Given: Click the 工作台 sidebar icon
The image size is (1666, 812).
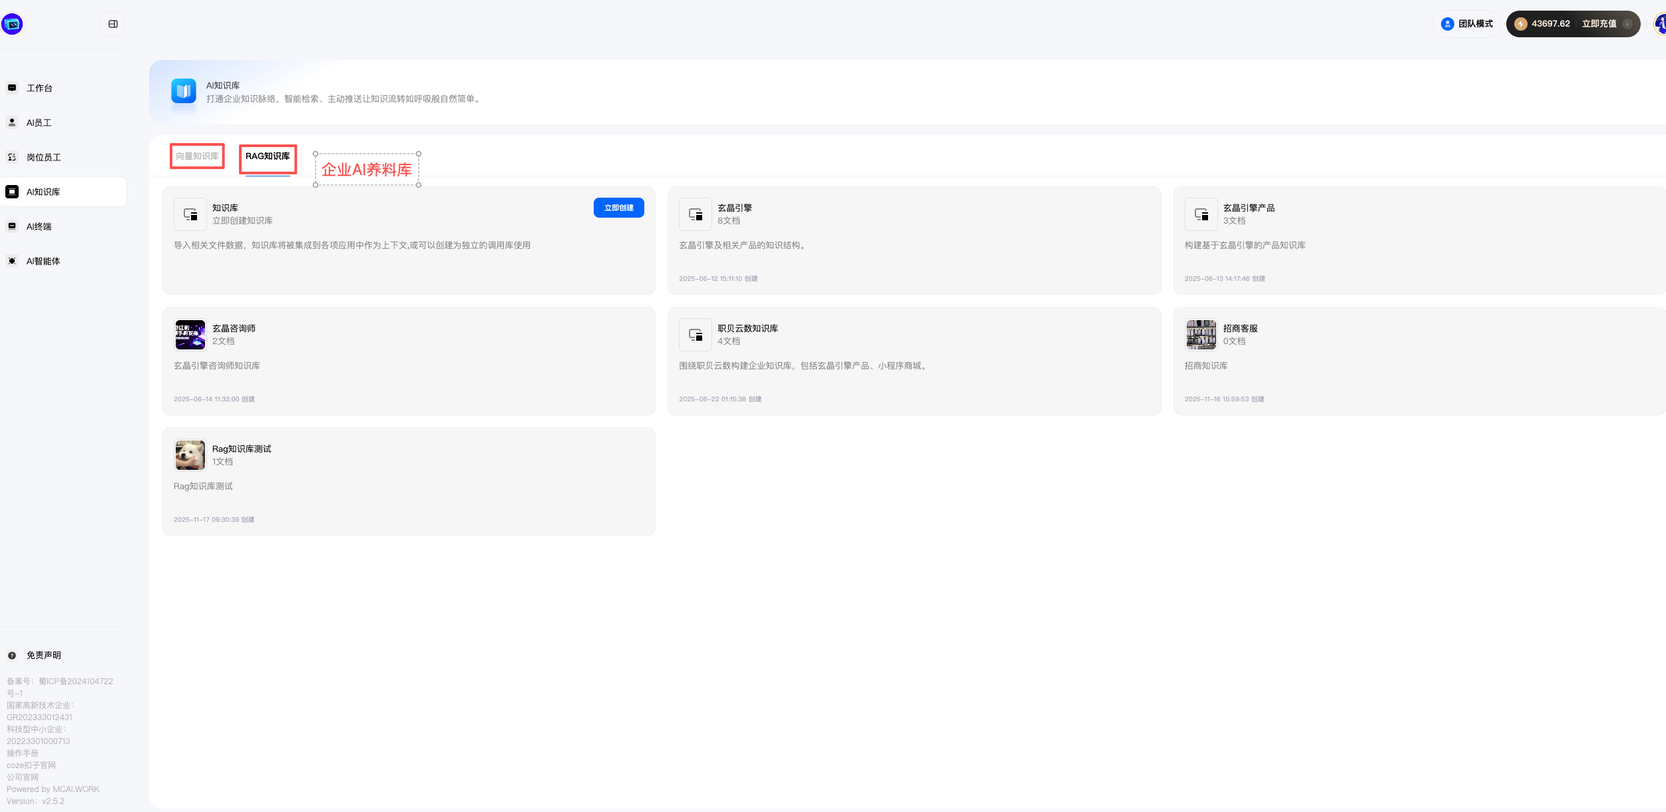Looking at the screenshot, I should pos(12,88).
